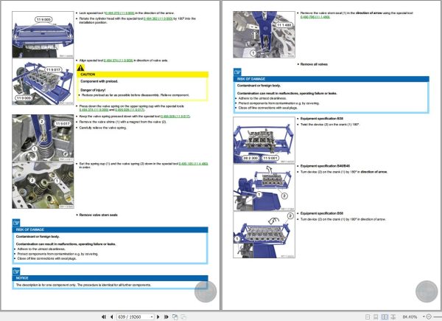The height and width of the screenshot is (321, 442).
Task: Click 'Danger of injury!' text
Action: [93, 90]
